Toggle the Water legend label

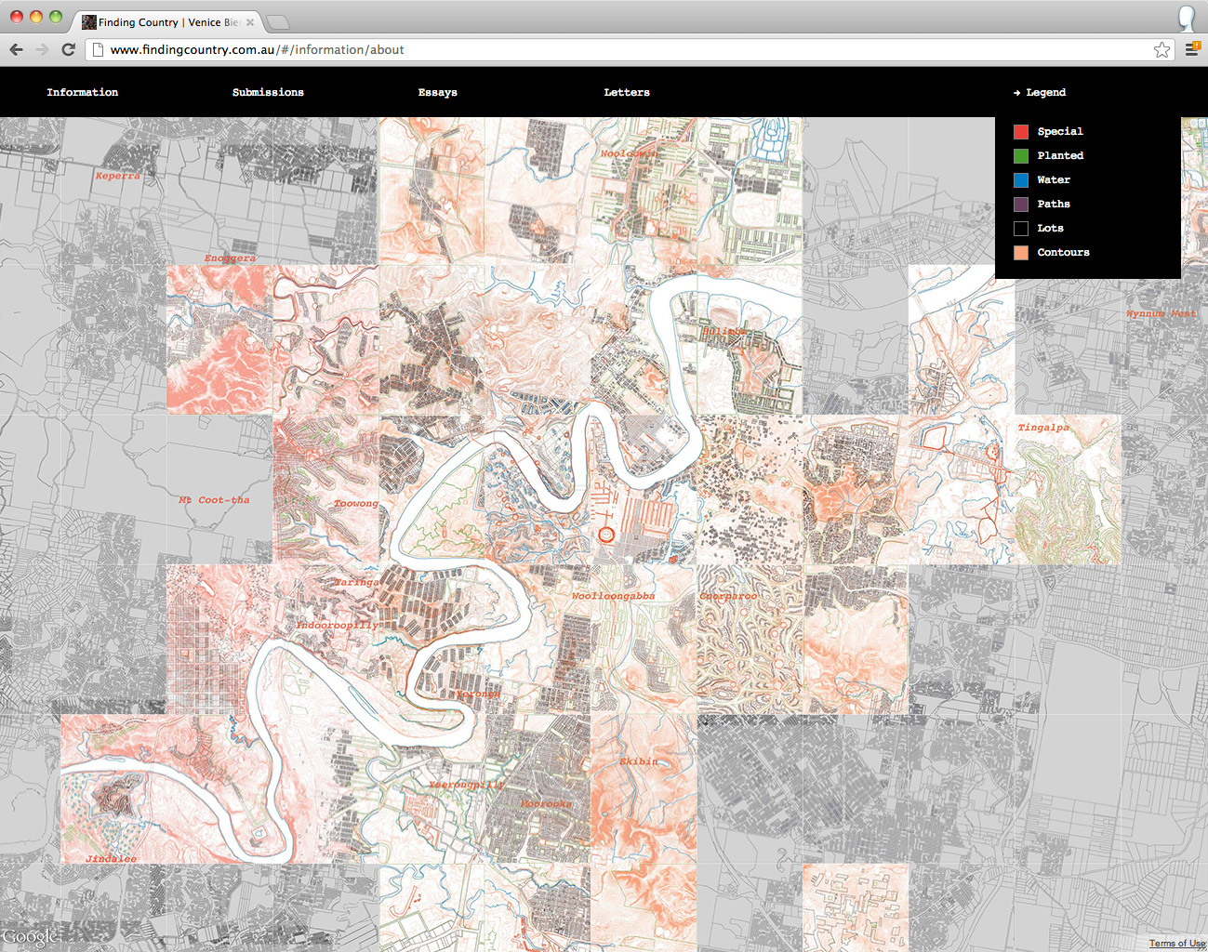click(x=1054, y=180)
